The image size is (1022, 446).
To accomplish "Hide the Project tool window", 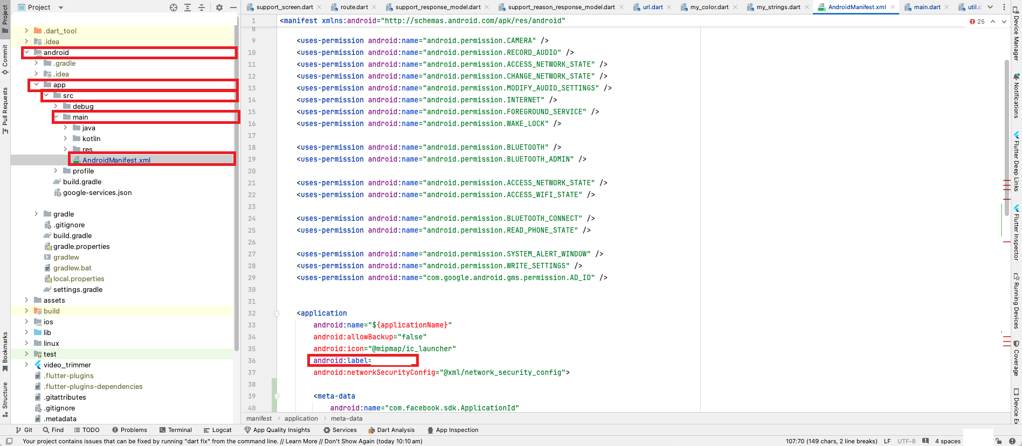I will [x=233, y=8].
